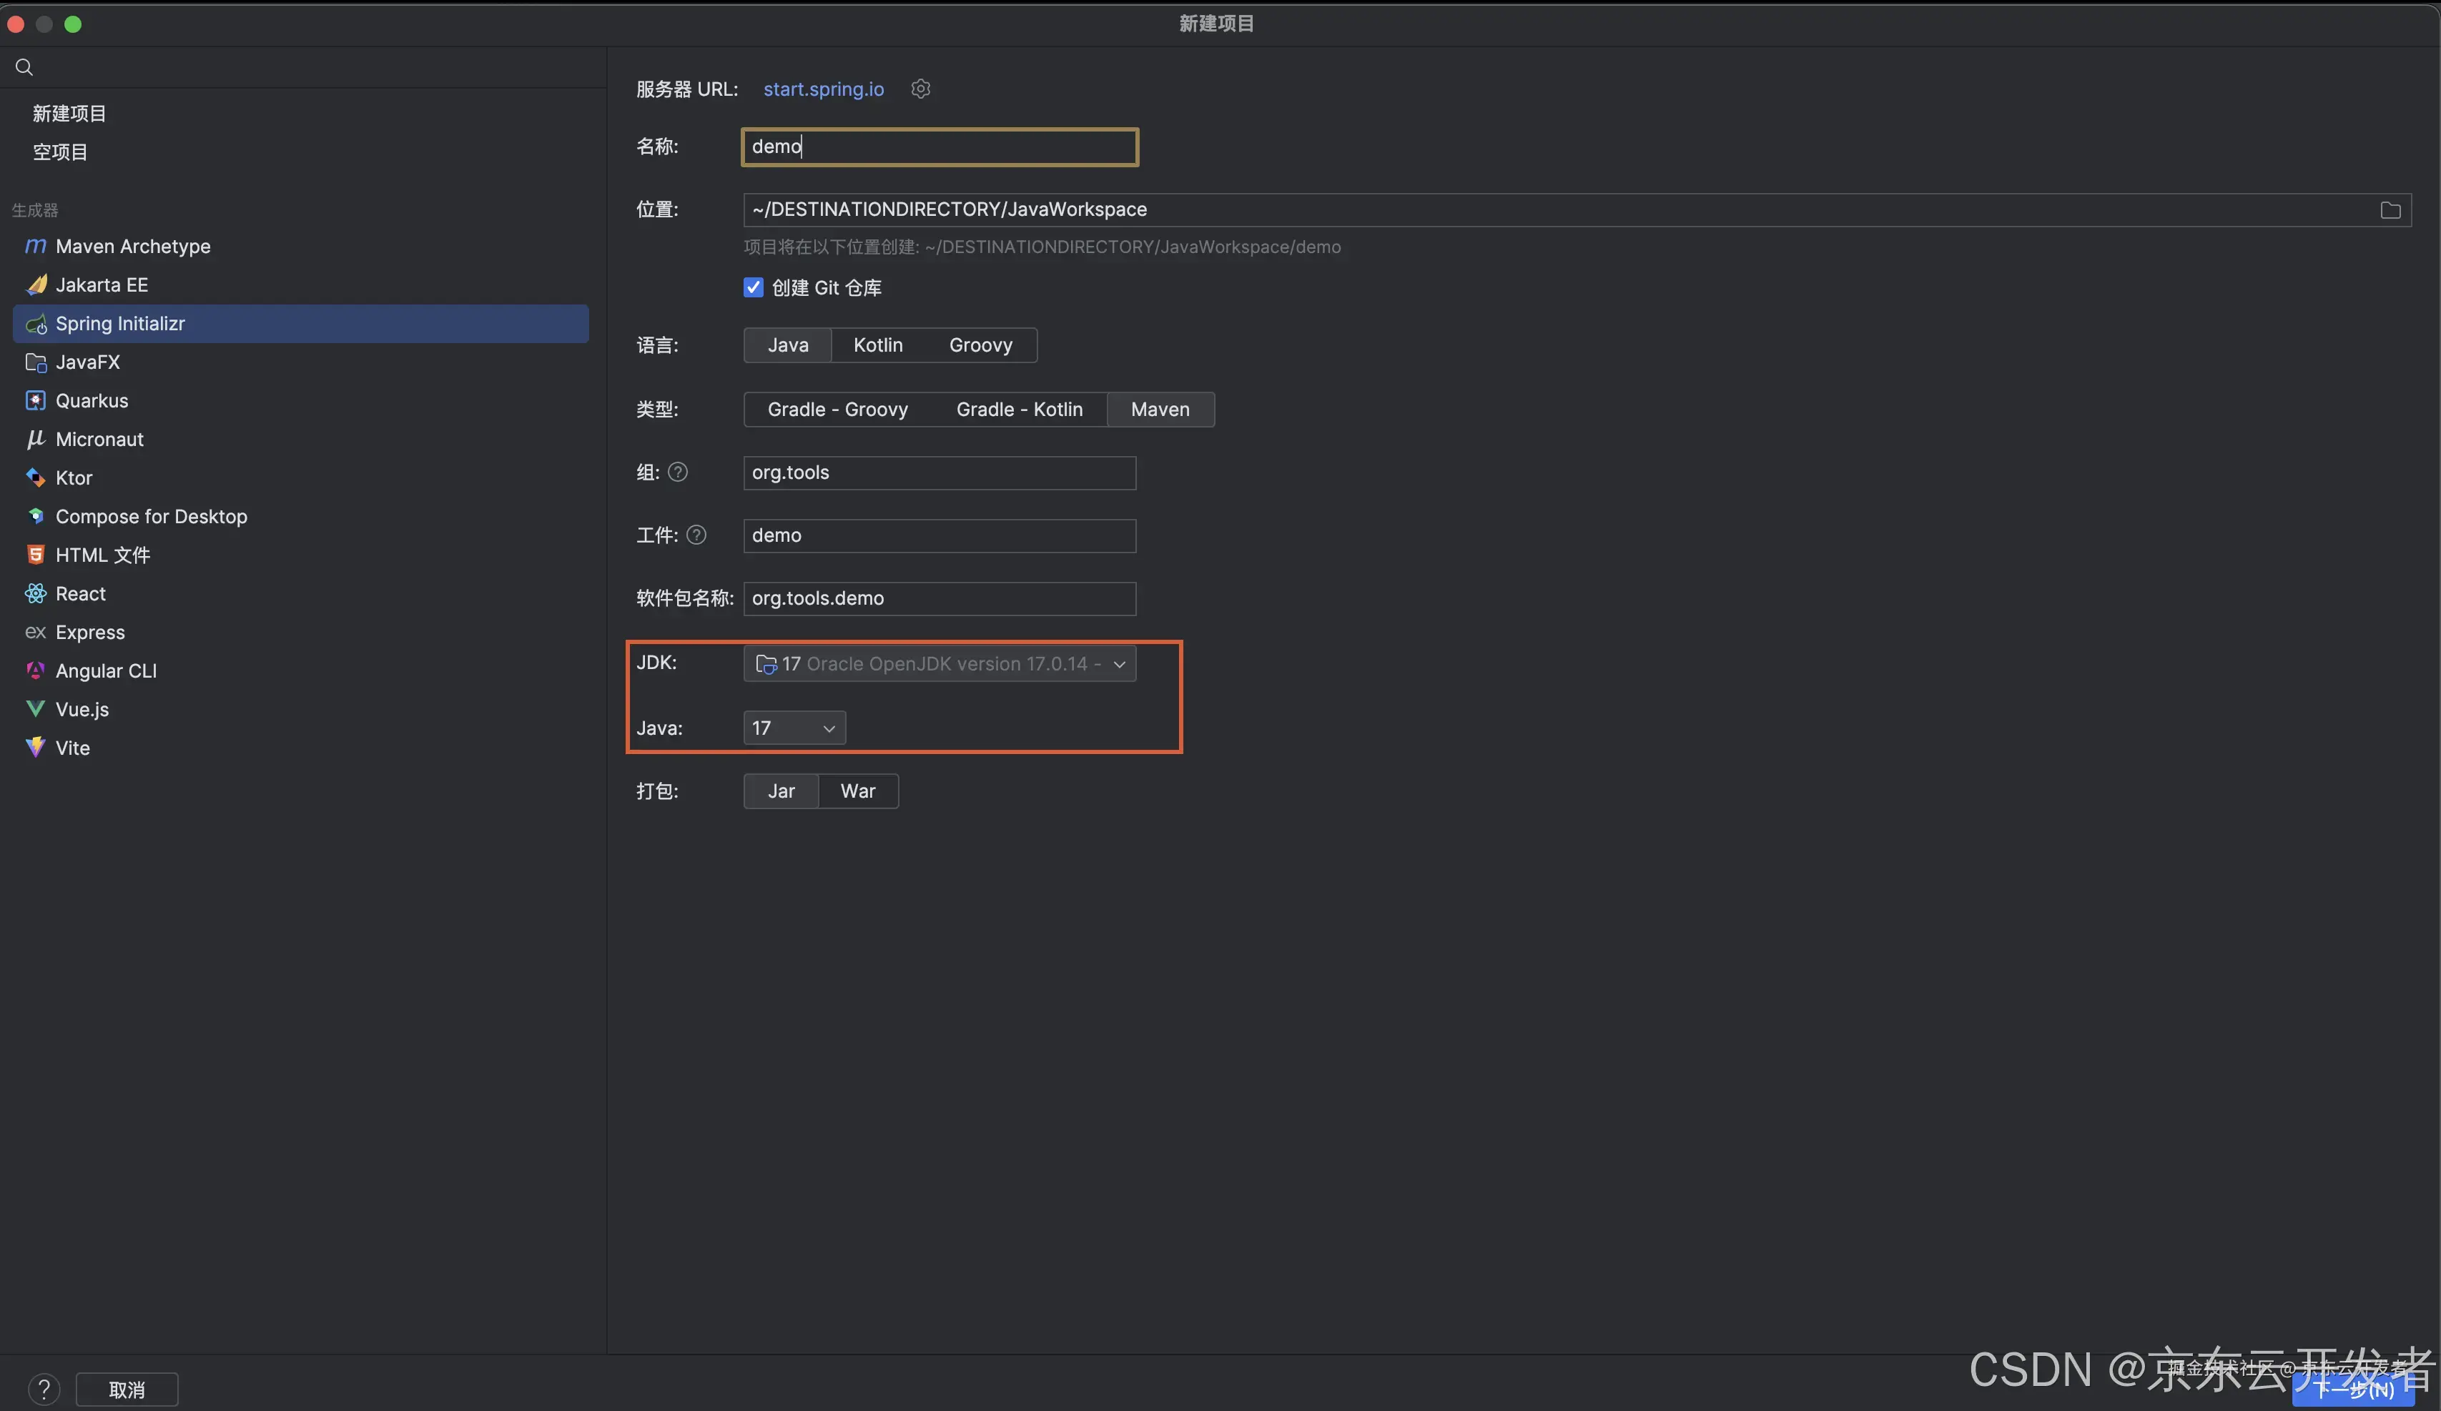Image resolution: width=2441 pixels, height=1411 pixels.
Task: Select Vue.js generator label
Action: click(x=82, y=709)
